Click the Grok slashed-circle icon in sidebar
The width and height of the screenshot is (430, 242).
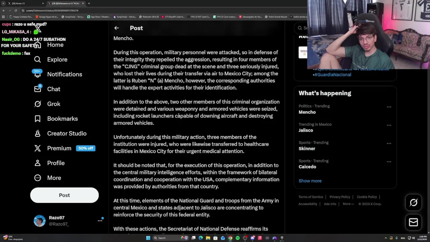(x=38, y=104)
